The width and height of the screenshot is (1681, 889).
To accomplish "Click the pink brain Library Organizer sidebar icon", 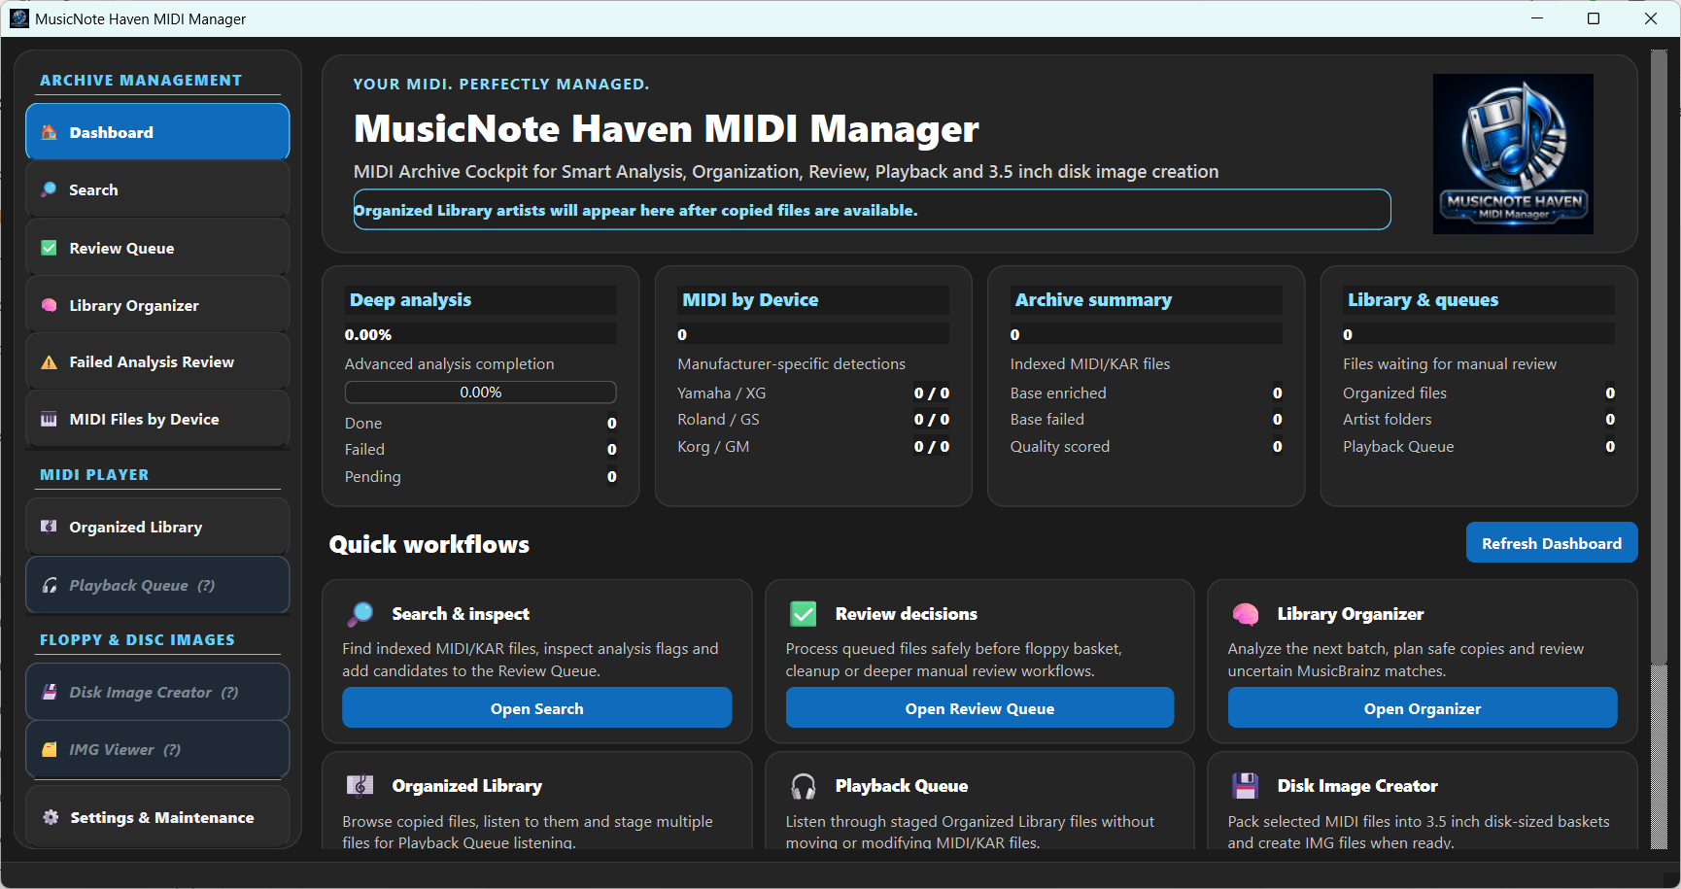I will pyautogui.click(x=49, y=305).
